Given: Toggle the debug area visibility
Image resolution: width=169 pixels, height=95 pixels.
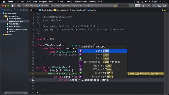Looking at the screenshot, I should click(x=159, y=6).
